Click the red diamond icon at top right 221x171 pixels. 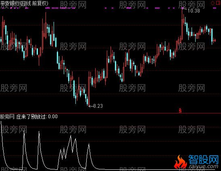(213, 3)
